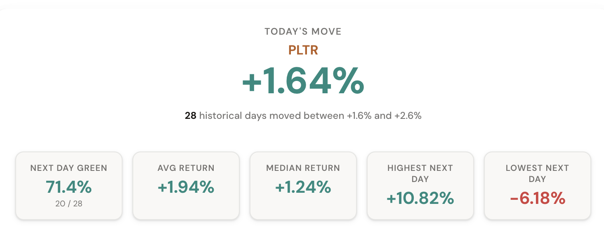Viewport: 604px width, 227px height.
Task: Click empty space inside Avg Return card
Action: point(186,208)
